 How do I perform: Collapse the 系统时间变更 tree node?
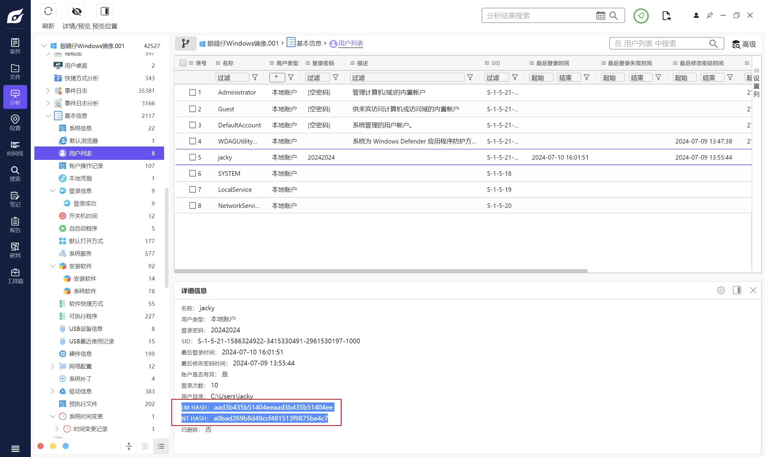pyautogui.click(x=52, y=416)
